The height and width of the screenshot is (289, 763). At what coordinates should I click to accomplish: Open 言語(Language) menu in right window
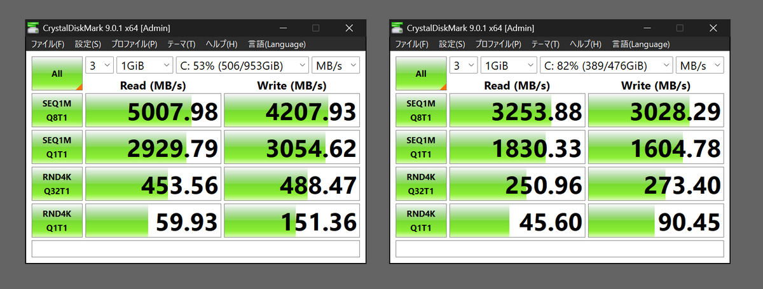(x=640, y=44)
